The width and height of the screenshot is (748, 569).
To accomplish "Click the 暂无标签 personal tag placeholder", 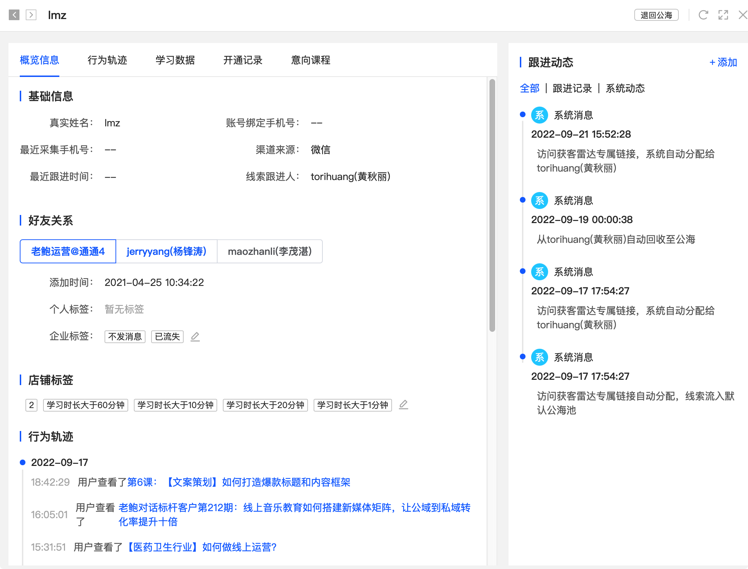I will click(124, 309).
